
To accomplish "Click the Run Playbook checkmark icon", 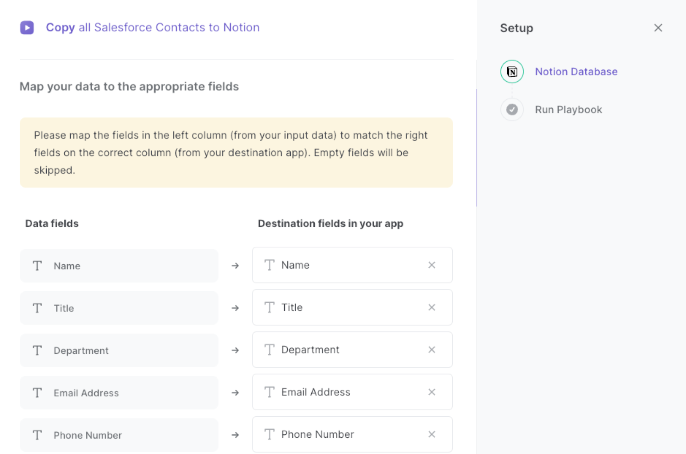I will (512, 110).
